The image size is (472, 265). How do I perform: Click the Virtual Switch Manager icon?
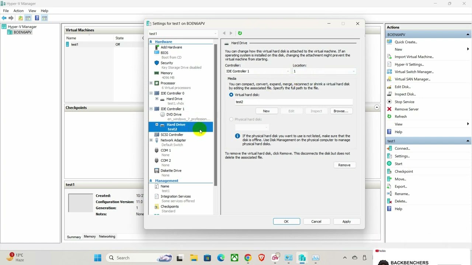[389, 72]
